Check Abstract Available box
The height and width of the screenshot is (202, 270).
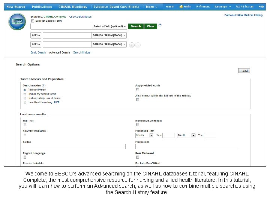click(x=25, y=135)
